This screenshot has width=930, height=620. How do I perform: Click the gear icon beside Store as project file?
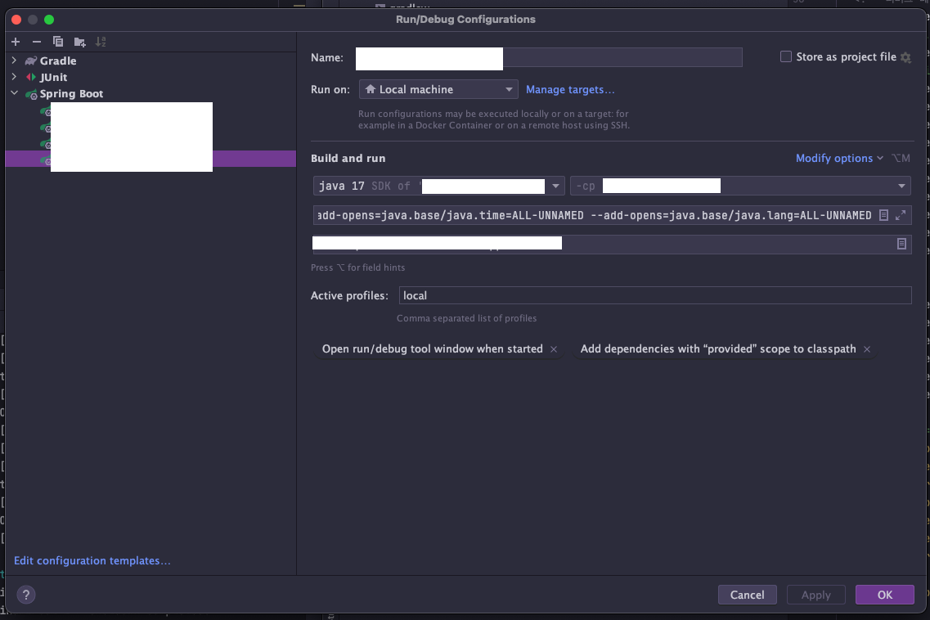point(904,57)
